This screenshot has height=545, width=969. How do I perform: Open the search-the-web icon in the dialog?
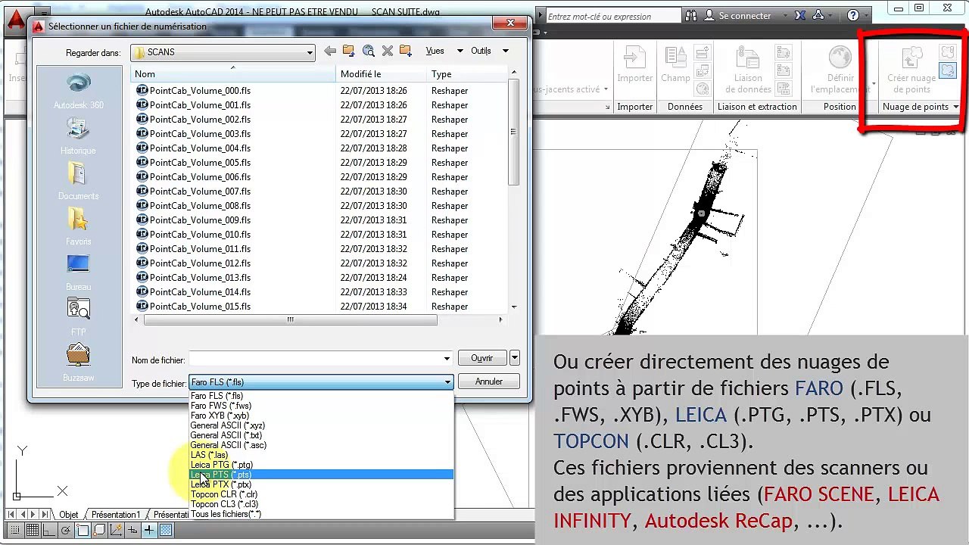pos(369,51)
